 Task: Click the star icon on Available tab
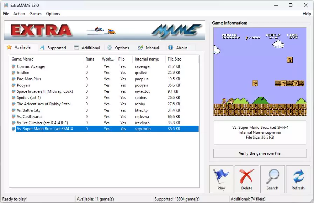point(9,47)
